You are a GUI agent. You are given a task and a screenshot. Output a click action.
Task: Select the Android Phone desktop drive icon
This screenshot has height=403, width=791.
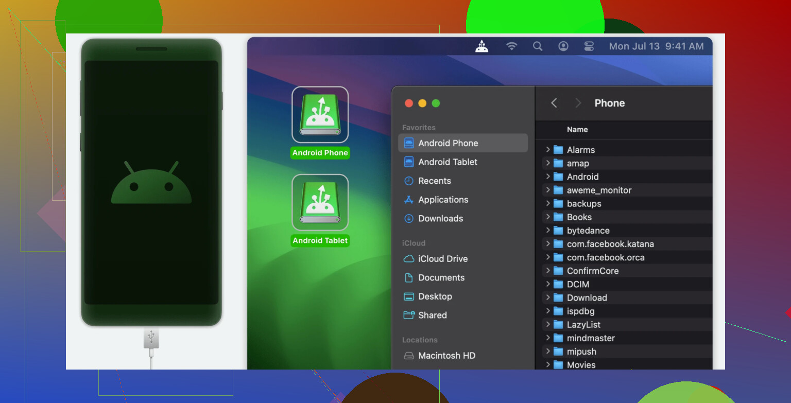(x=320, y=115)
